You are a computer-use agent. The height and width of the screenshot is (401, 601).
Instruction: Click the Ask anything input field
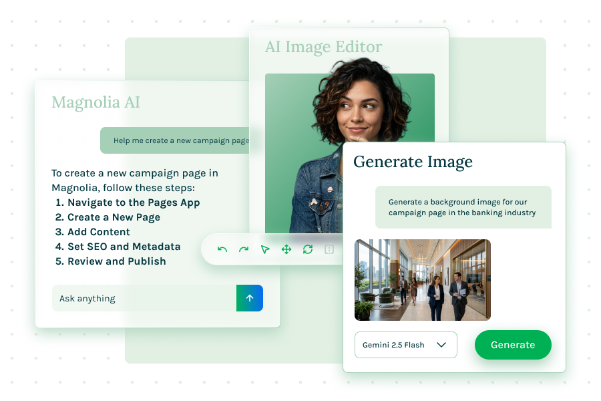[144, 298]
